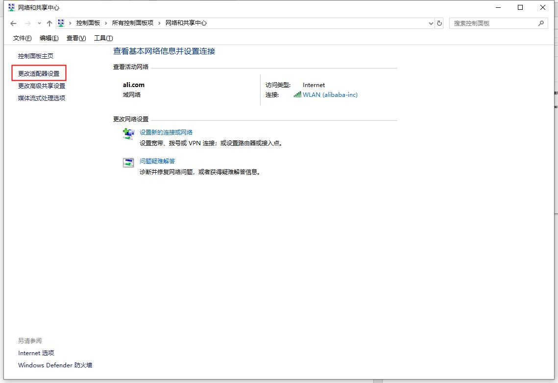The width and height of the screenshot is (558, 383).
Task: Open 更改高级共享设置 in the sidebar
Action: (x=42, y=86)
